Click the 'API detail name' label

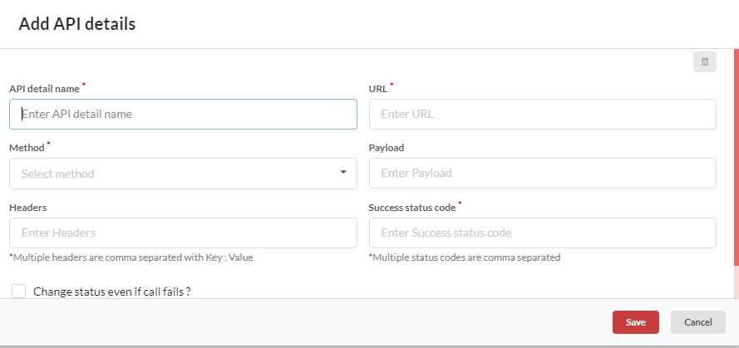pyautogui.click(x=44, y=89)
